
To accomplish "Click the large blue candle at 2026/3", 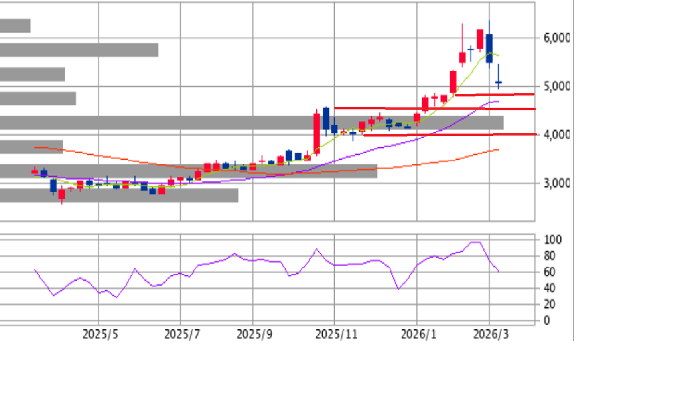I will tap(489, 49).
